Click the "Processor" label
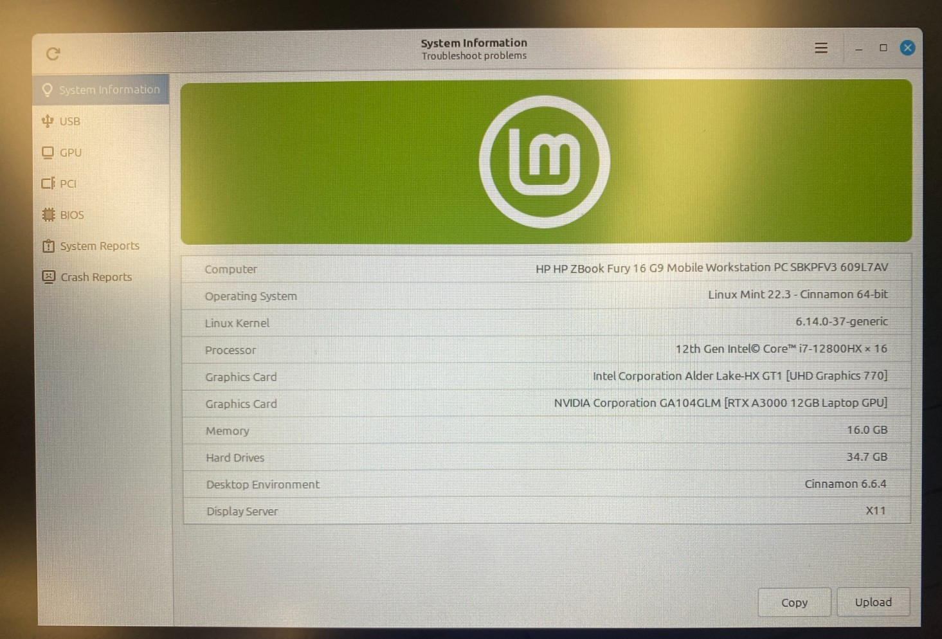 pos(230,350)
